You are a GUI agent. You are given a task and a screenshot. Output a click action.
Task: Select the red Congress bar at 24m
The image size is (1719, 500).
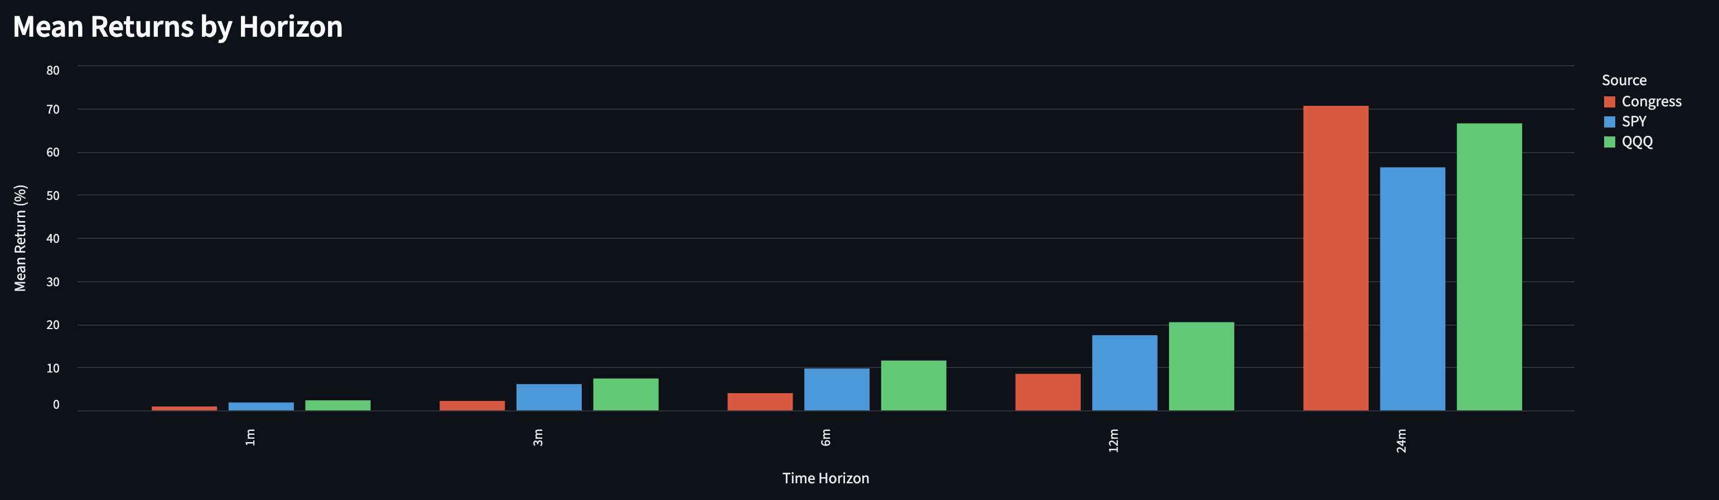tap(1335, 258)
